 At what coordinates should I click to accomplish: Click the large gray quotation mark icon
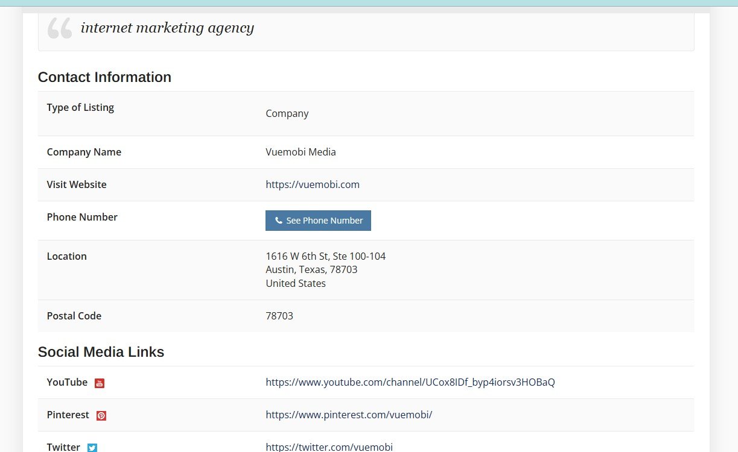coord(60,28)
